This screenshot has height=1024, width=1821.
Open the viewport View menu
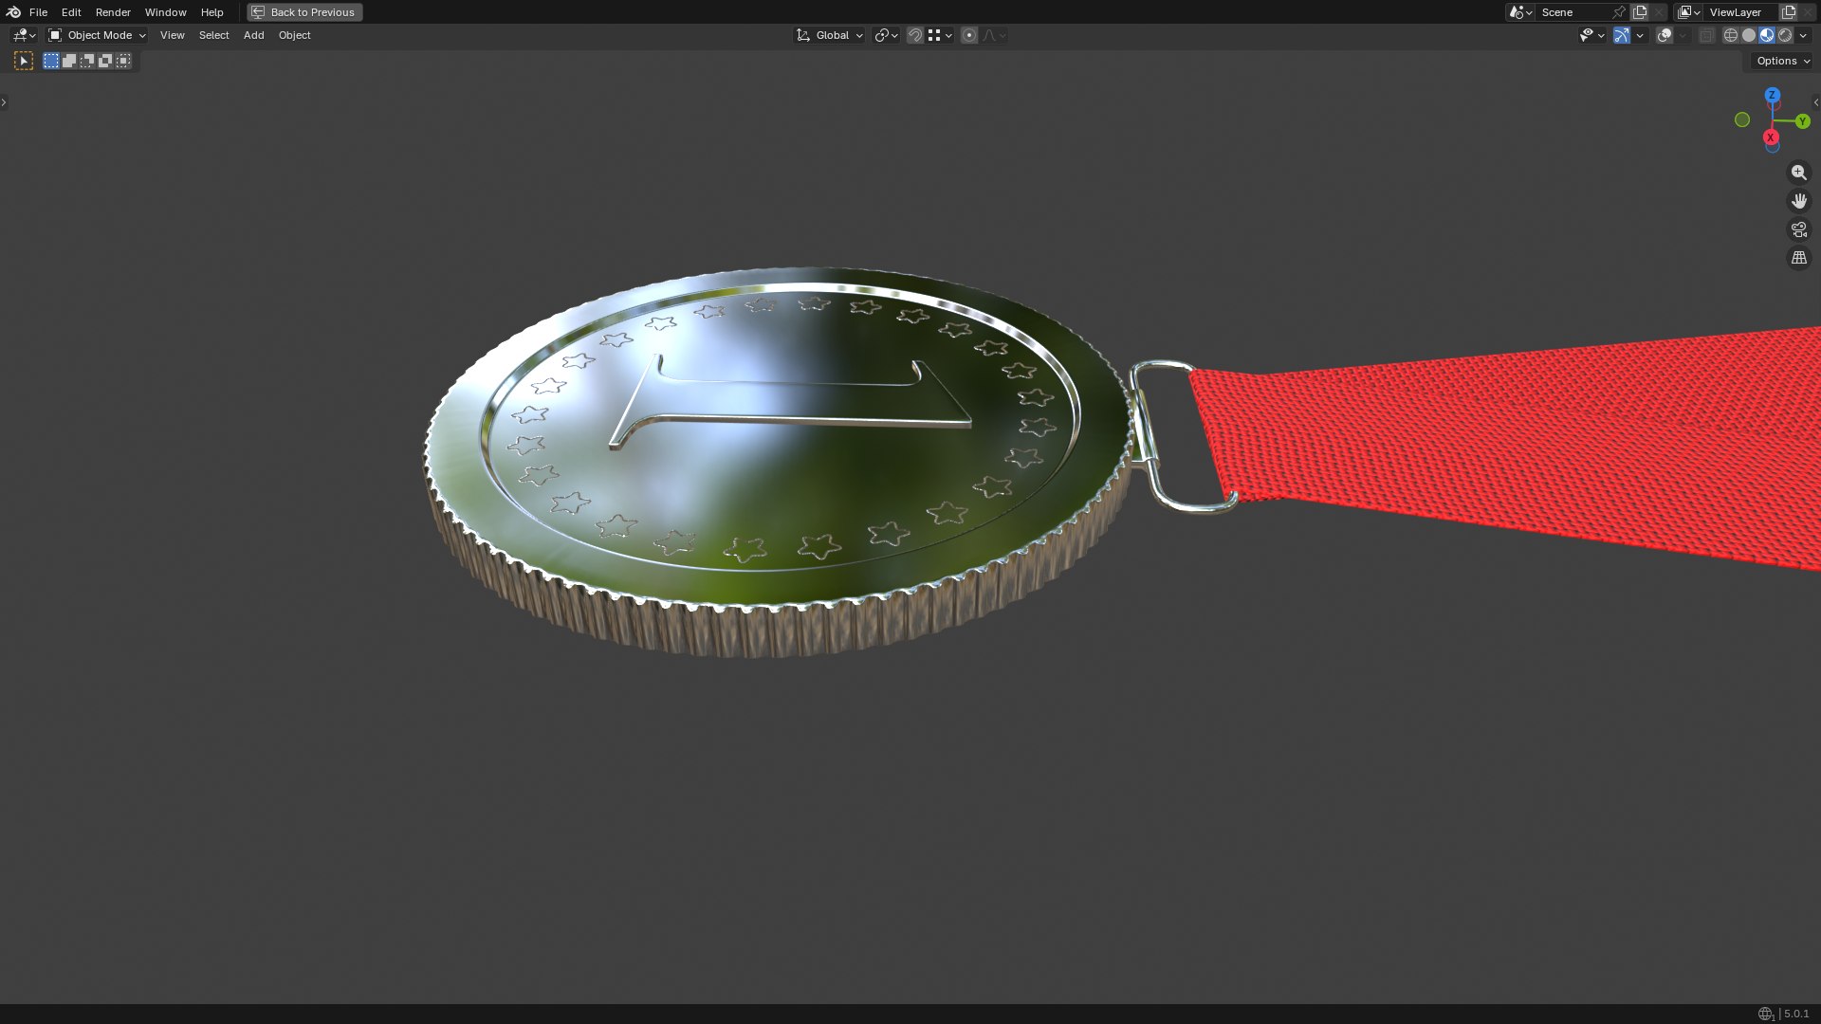click(x=173, y=35)
